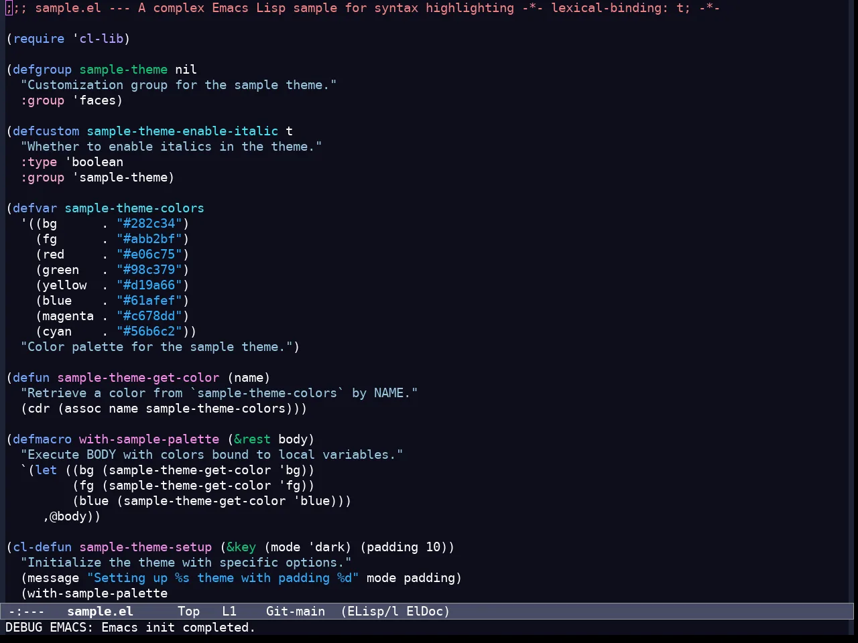Click the ELisp/l major mode indicator
858x643 pixels.
[372, 611]
